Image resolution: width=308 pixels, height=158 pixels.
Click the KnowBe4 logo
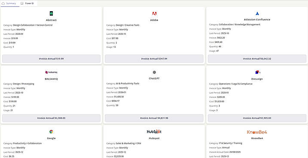[257, 132]
